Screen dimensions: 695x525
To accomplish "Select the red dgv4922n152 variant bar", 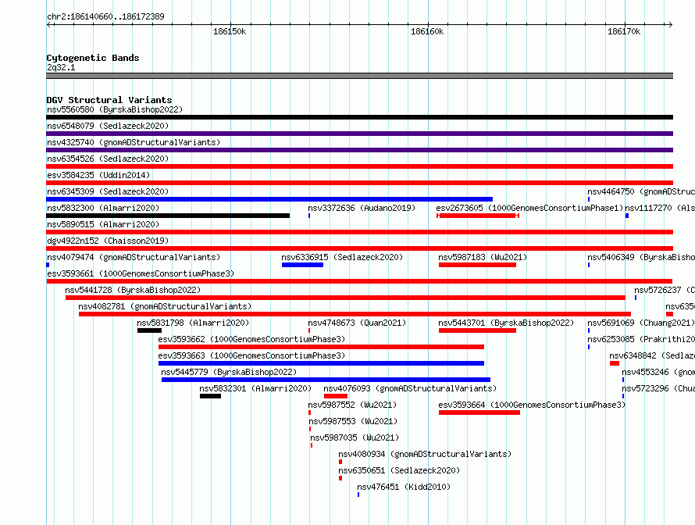I will [x=359, y=248].
